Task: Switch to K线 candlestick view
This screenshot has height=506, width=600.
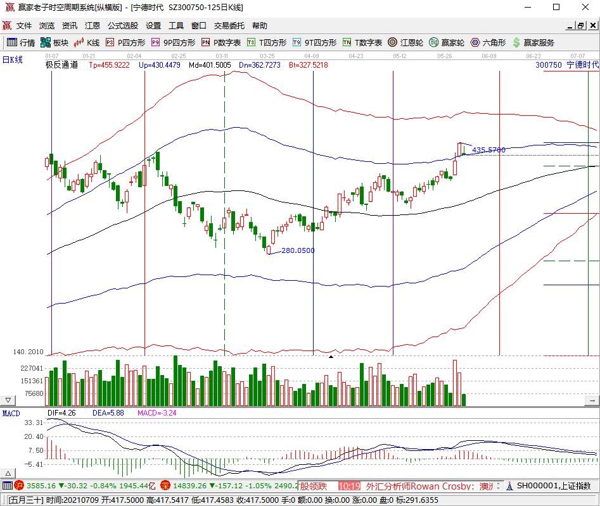Action: [x=86, y=43]
